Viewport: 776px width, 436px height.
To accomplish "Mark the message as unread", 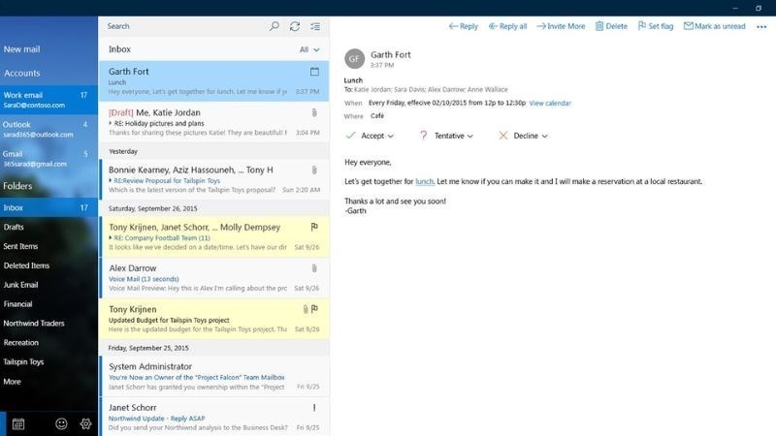I will tap(714, 26).
